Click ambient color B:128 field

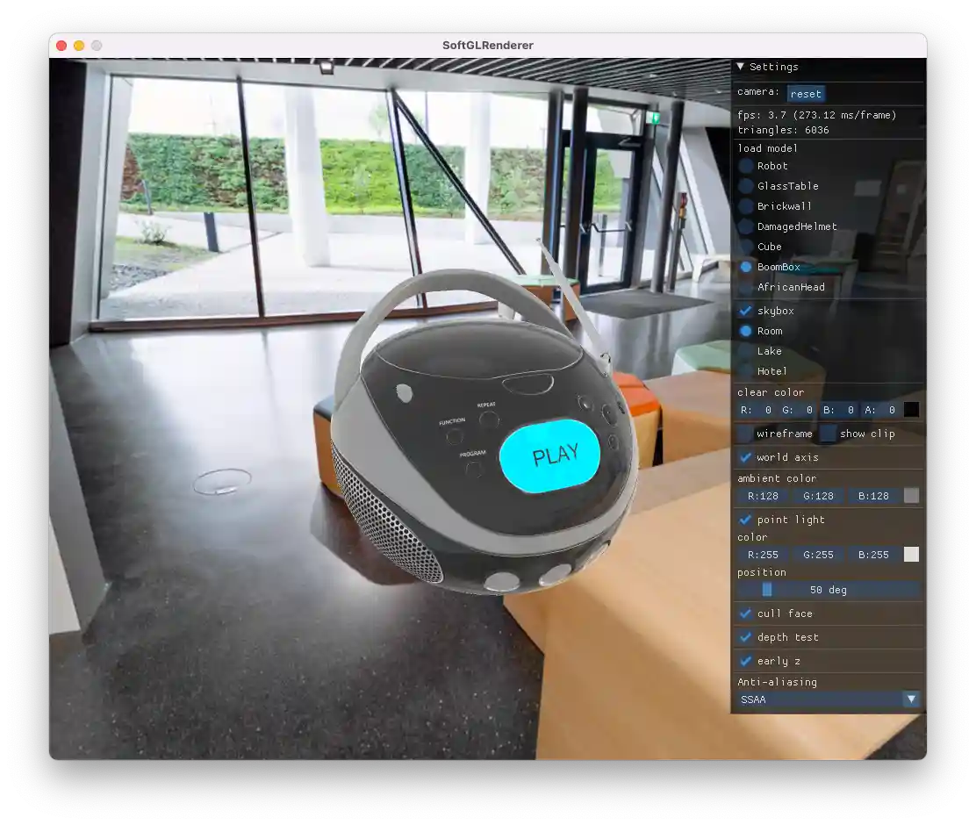tap(873, 496)
